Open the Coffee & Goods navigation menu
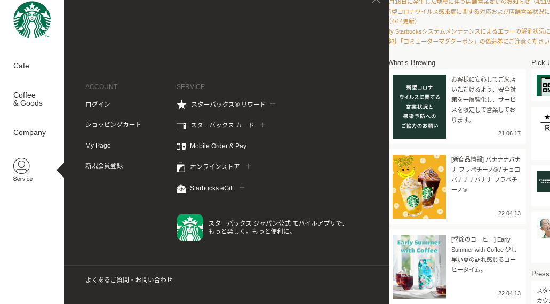The image size is (550, 304). [x=28, y=99]
